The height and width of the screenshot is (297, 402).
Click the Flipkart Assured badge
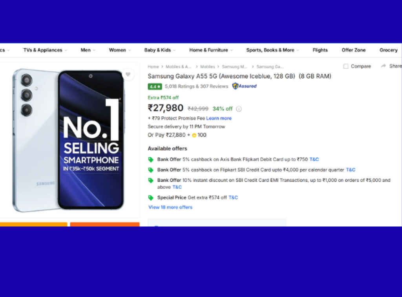pos(244,86)
